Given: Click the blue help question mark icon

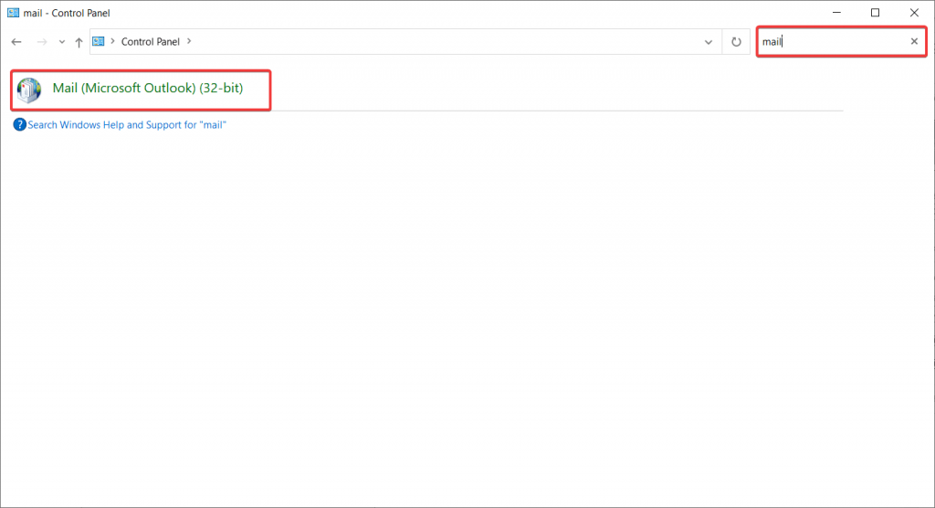Looking at the screenshot, I should 19,125.
